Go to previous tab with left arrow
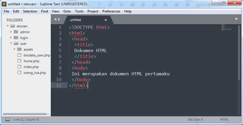 tap(55, 19)
